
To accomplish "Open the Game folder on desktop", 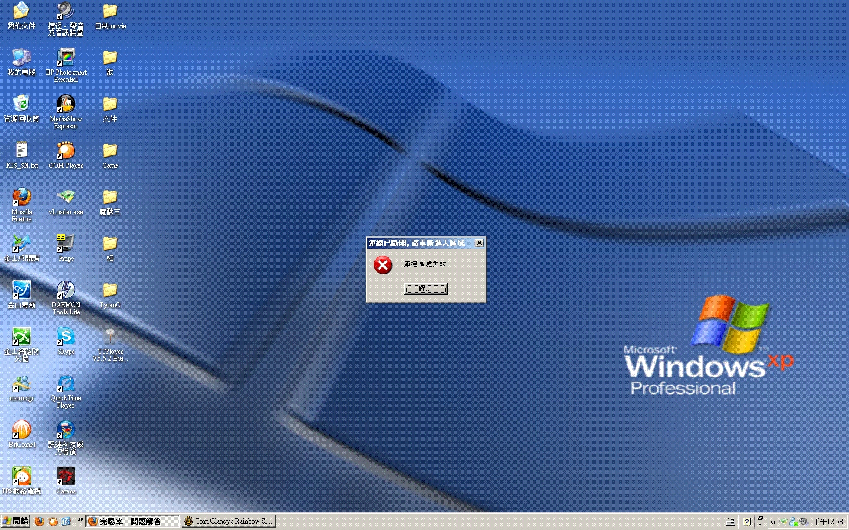I will tap(110, 151).
